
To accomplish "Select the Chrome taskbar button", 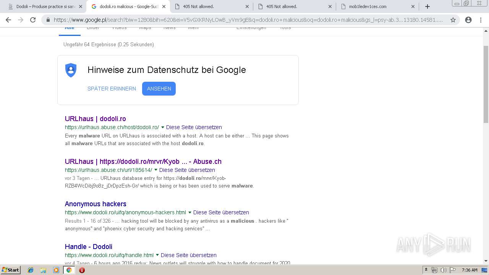I will 69,270.
